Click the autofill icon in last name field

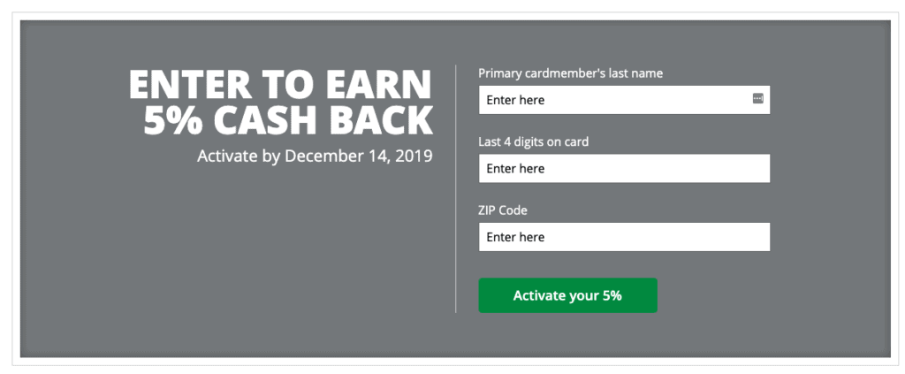pos(757,99)
